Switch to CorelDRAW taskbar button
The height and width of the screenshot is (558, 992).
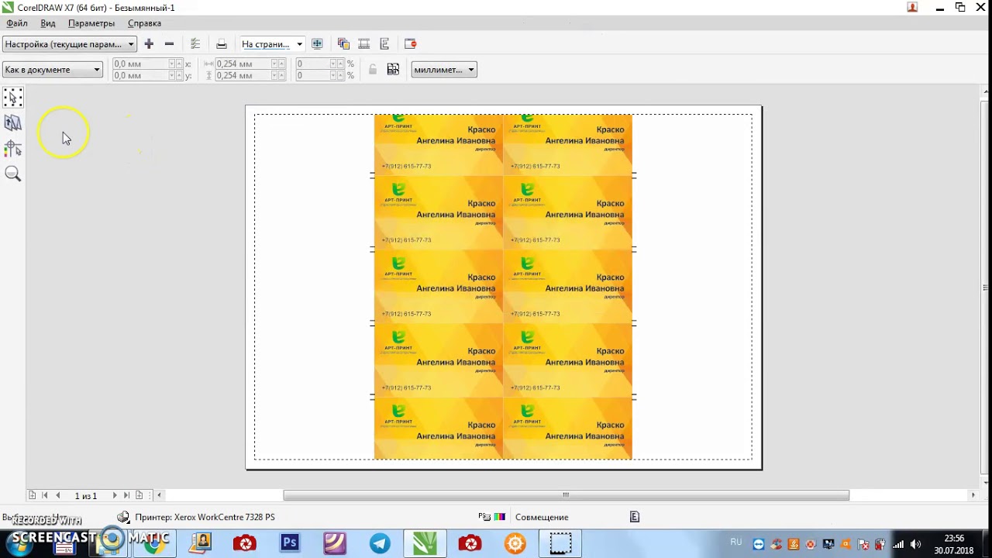coord(425,543)
